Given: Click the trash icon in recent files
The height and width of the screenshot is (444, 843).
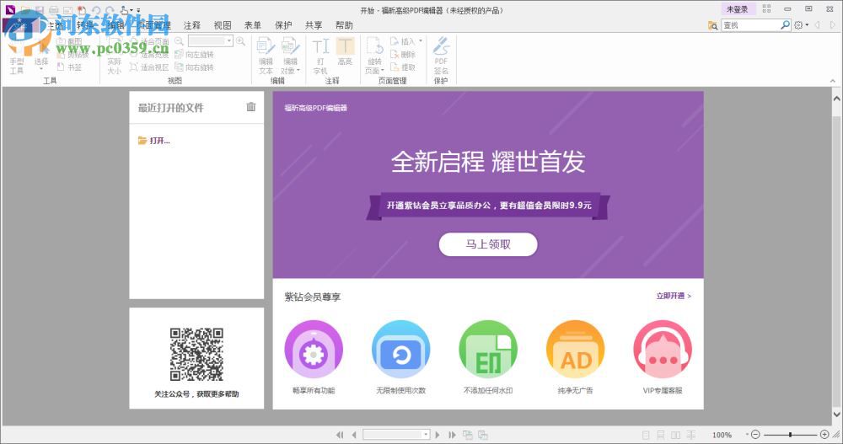Looking at the screenshot, I should pos(251,107).
